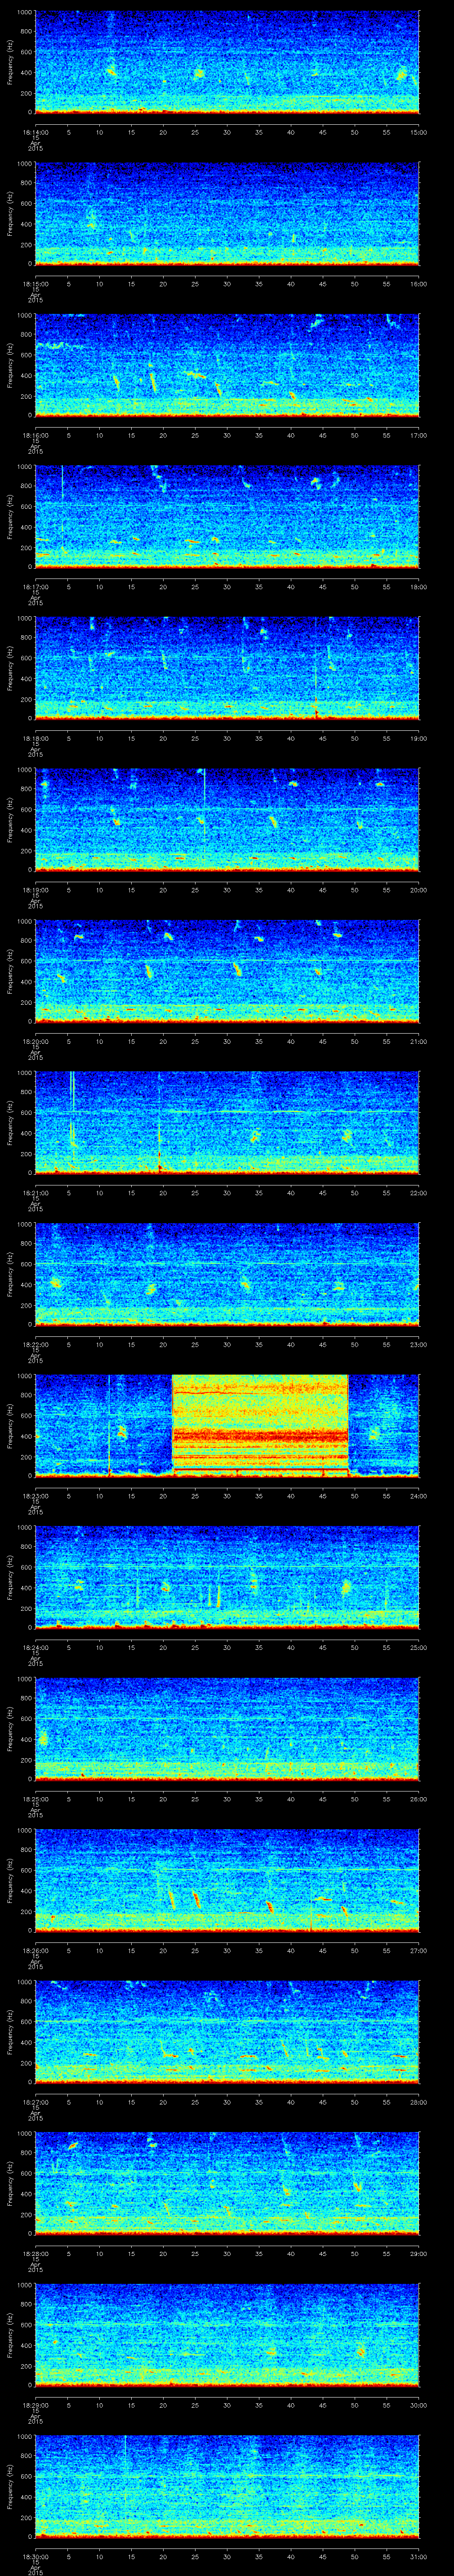The height and width of the screenshot is (2576, 454).
Task: Click the 26:00 end time label
Action: [419, 1798]
